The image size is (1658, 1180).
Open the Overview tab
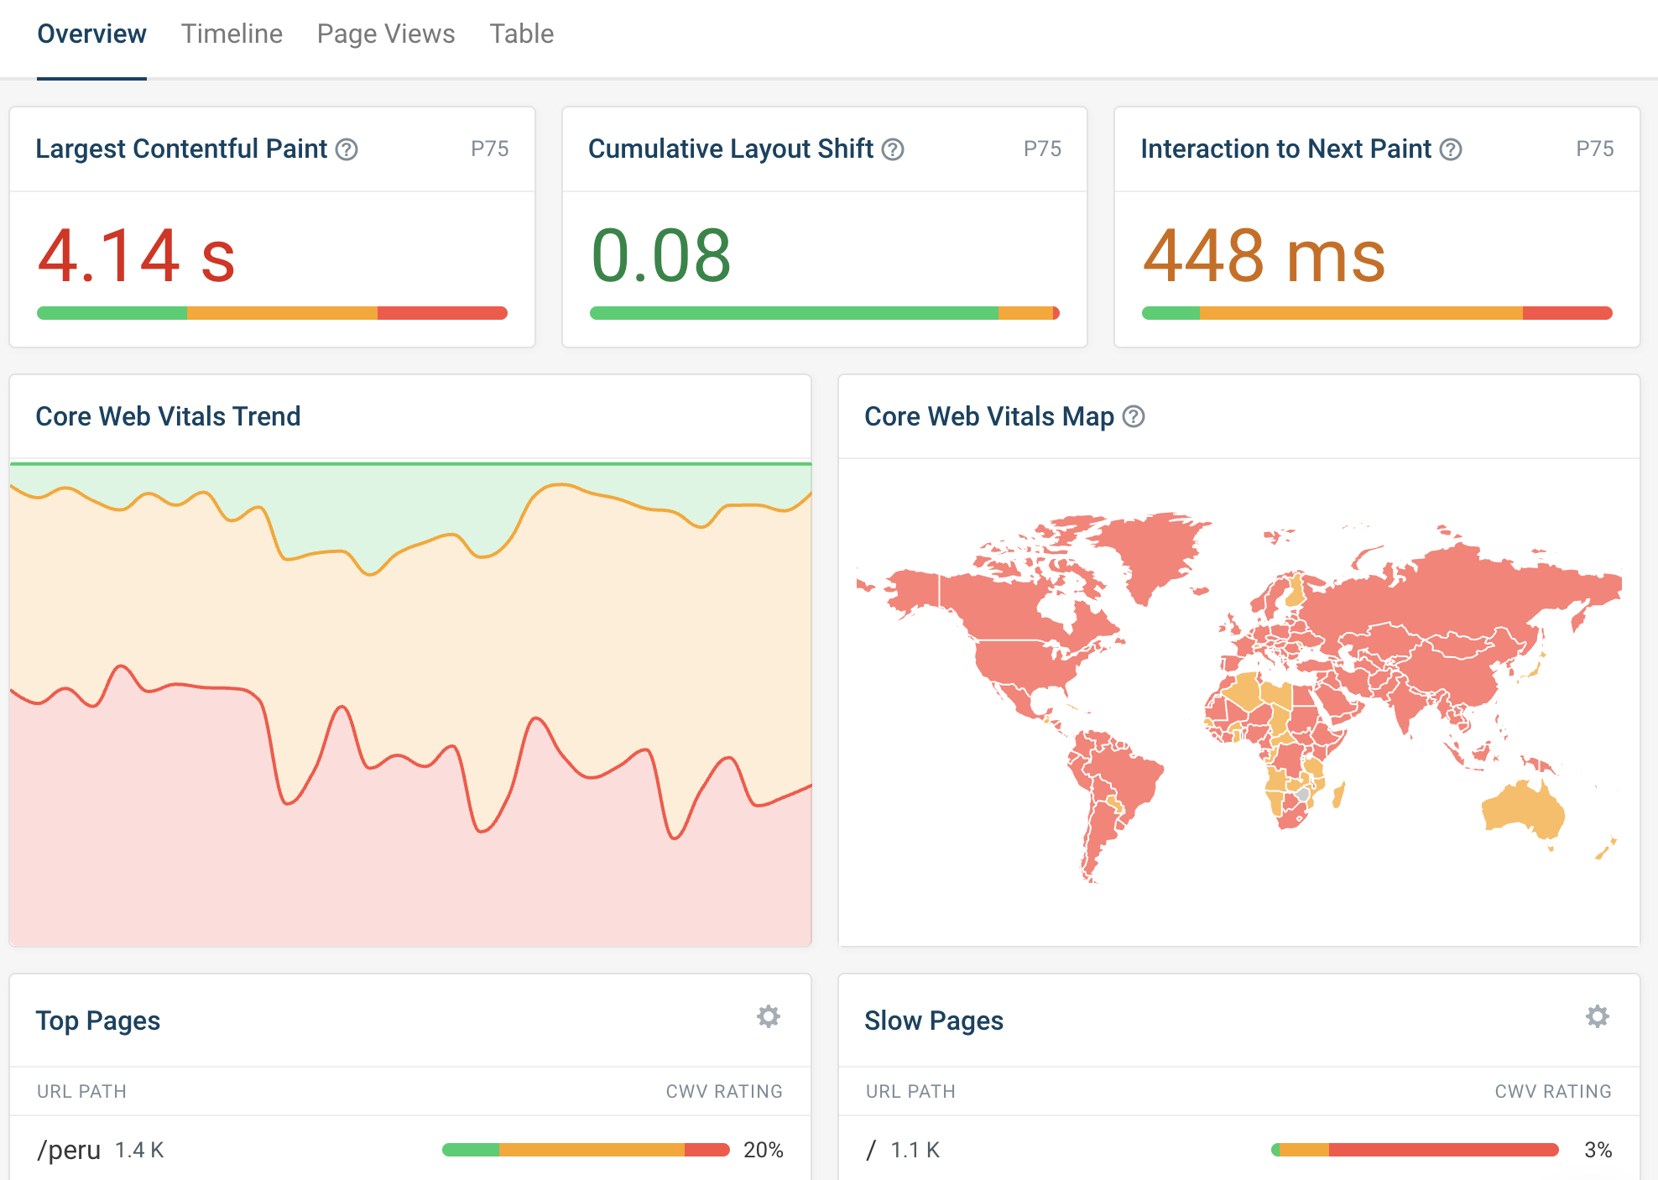(x=91, y=34)
